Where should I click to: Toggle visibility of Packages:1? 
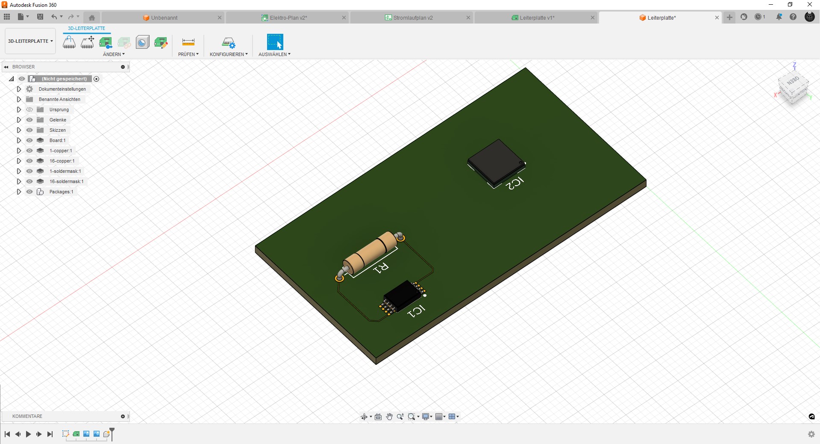click(x=29, y=192)
